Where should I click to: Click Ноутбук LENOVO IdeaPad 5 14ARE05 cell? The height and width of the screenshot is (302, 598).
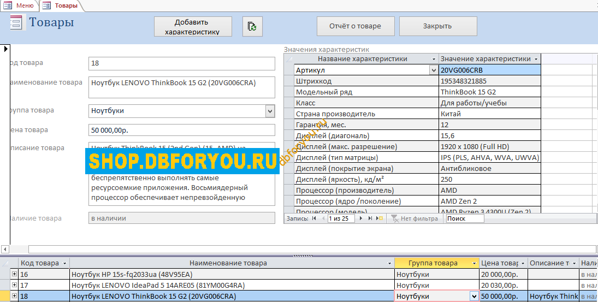[x=232, y=285]
